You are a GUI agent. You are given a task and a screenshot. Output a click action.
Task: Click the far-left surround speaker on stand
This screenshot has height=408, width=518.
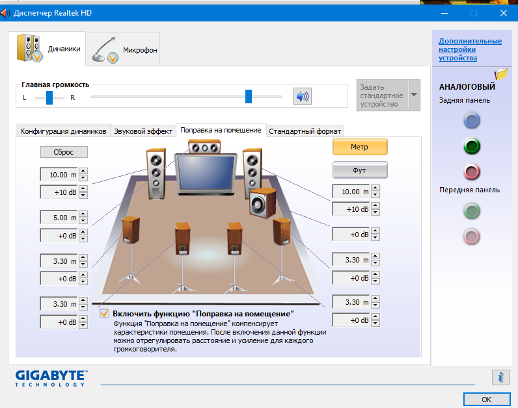[131, 230]
